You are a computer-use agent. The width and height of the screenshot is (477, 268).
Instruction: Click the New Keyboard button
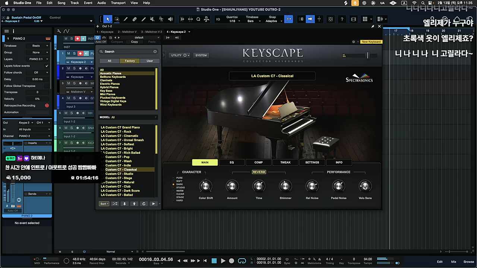tap(371, 42)
